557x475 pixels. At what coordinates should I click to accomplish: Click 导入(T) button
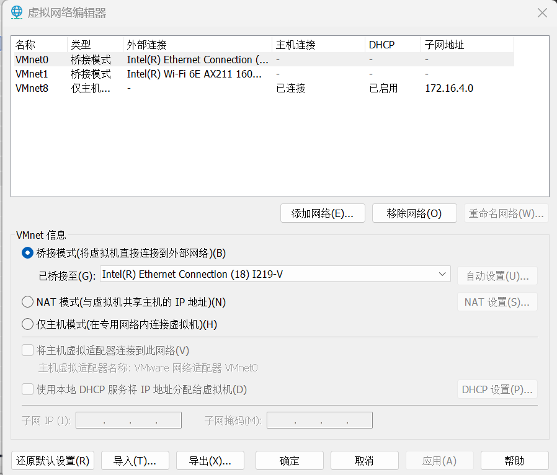[135, 461]
